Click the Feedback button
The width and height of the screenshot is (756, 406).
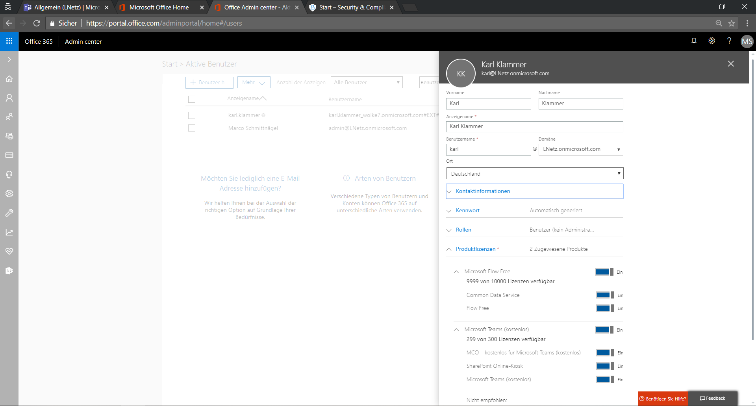click(x=712, y=399)
